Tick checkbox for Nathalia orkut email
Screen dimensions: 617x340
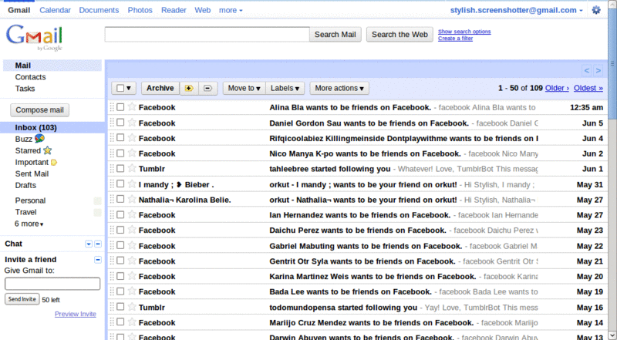[120, 200]
